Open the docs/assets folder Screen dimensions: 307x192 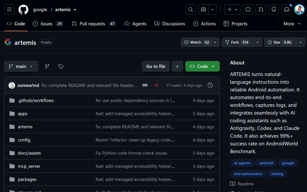point(29,153)
